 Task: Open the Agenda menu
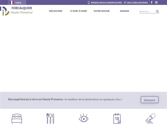[124, 11]
